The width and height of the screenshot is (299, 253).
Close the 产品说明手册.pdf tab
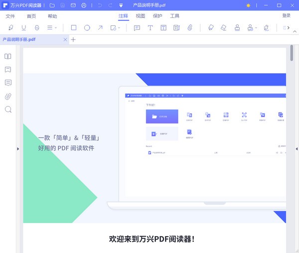[x=65, y=40]
